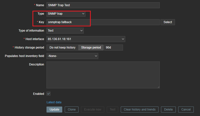200x116 pixels.
Task: Open the Host interface dropdown
Action: [86, 39]
